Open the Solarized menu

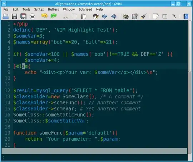click(85, 10)
